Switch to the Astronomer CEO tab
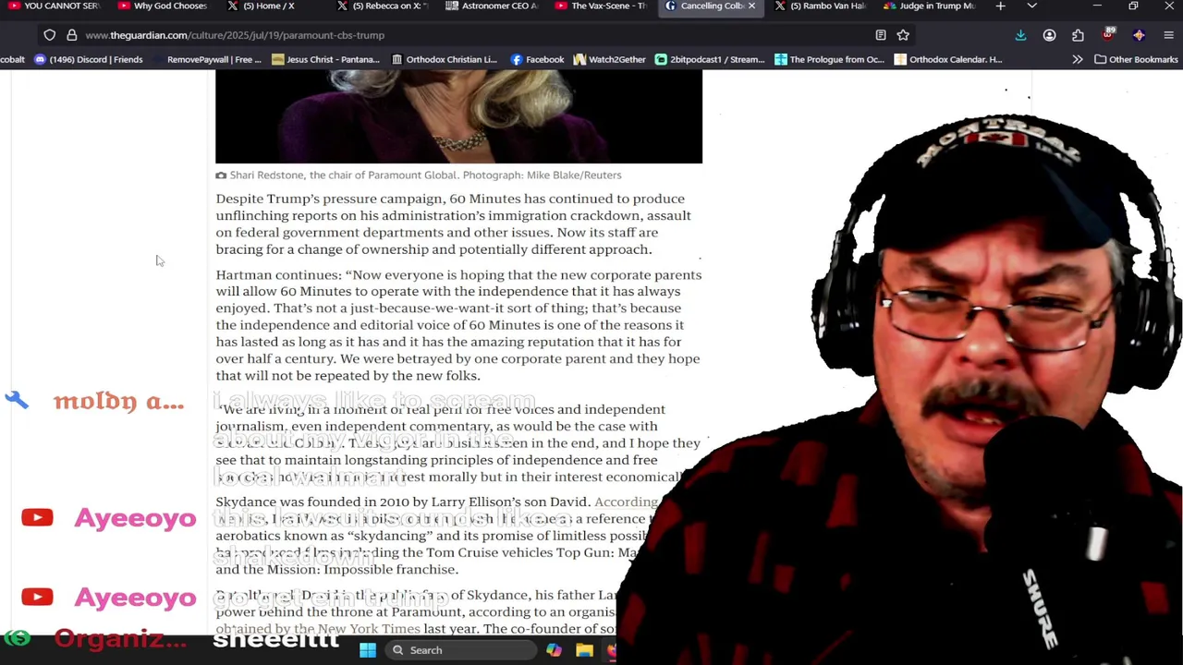The height and width of the screenshot is (665, 1183). (x=490, y=6)
